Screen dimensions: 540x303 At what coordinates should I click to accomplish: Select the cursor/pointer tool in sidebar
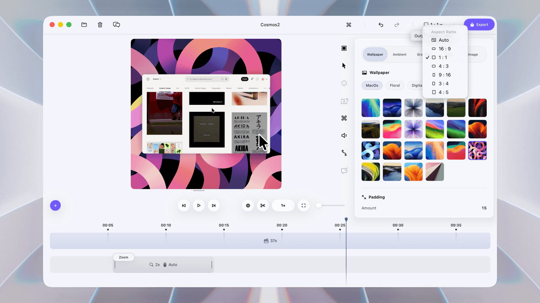[344, 66]
